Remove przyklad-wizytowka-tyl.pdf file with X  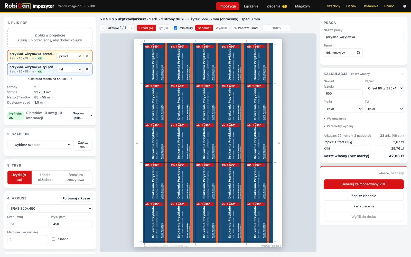pos(87,69)
